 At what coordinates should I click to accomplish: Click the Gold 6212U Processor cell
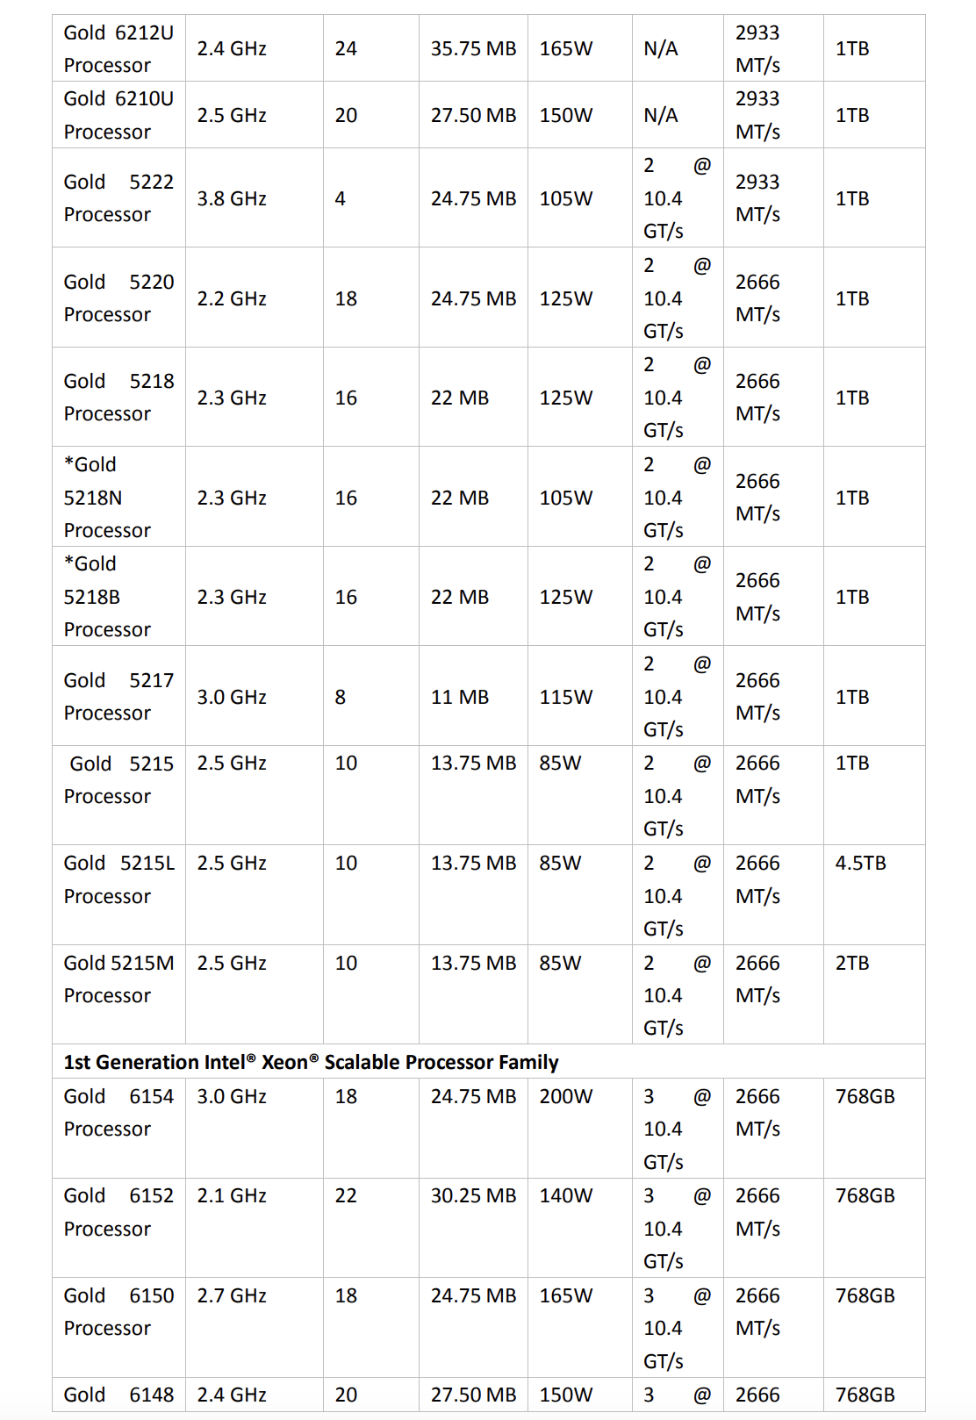click(118, 49)
